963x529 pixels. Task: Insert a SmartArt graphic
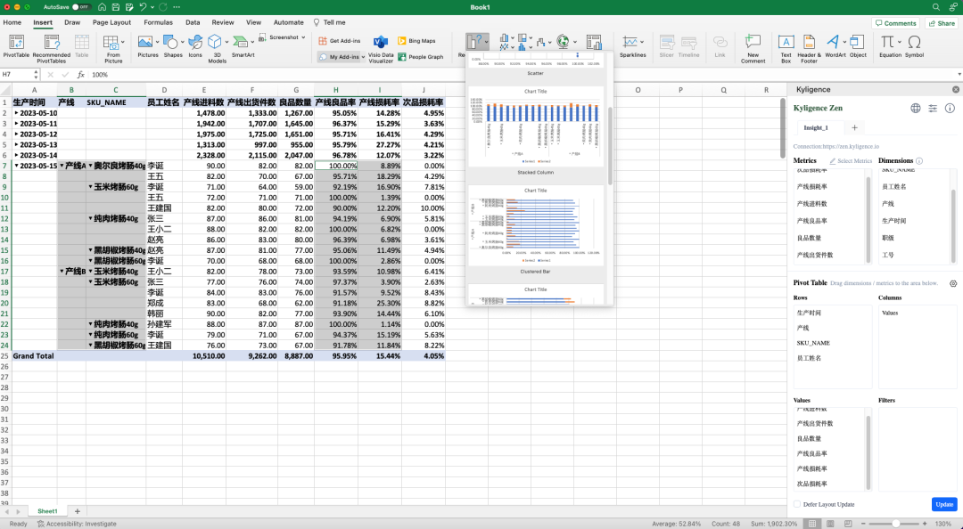(x=243, y=46)
